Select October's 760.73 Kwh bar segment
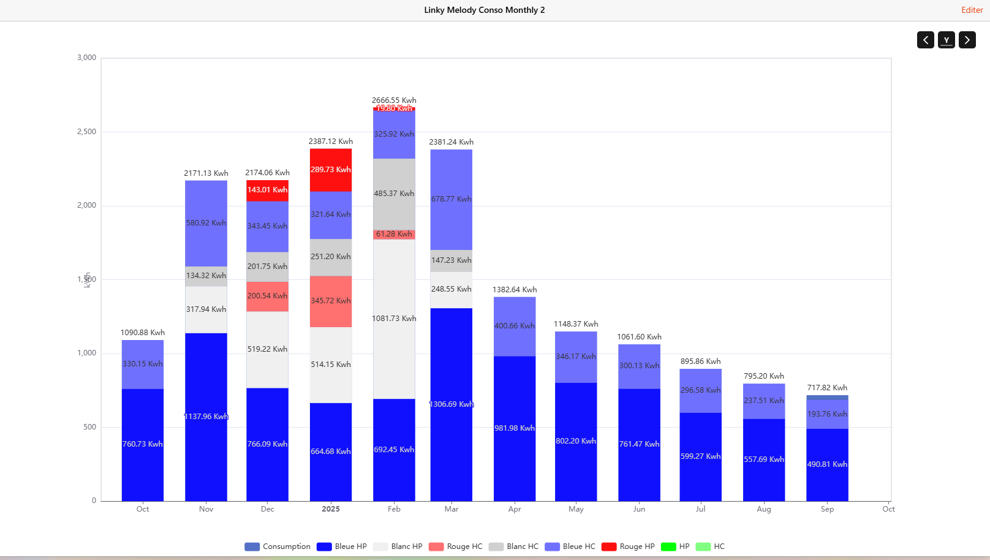This screenshot has height=560, width=990. (x=143, y=444)
